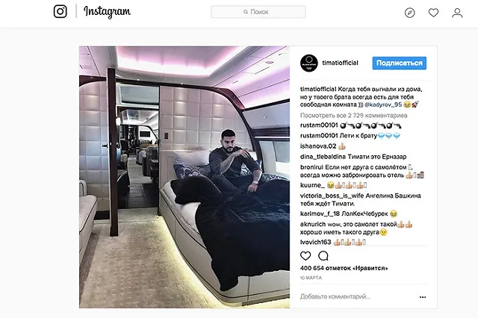
Task: Open the @kadyrov_95 mention link
Action: click(383, 105)
